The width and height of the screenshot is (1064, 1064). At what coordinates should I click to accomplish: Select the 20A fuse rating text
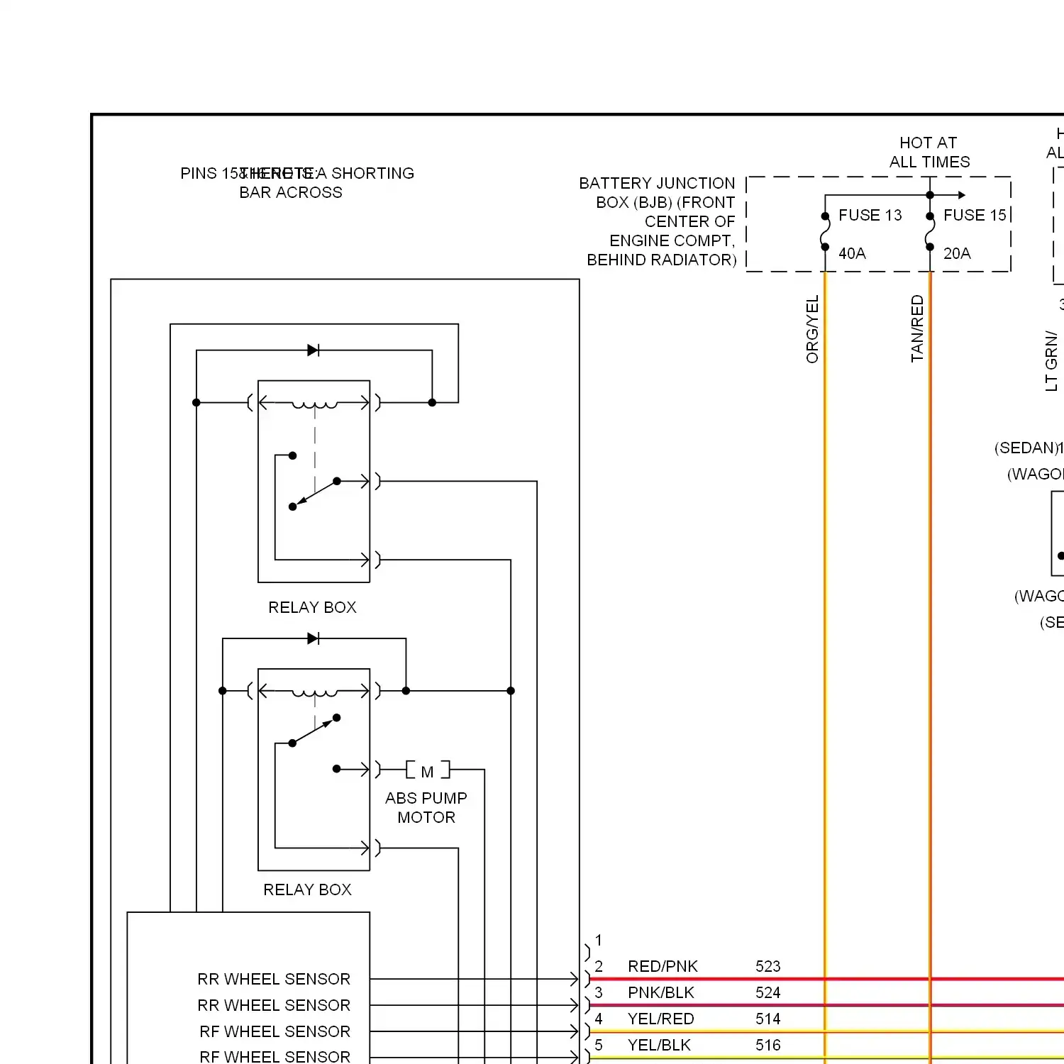(957, 253)
